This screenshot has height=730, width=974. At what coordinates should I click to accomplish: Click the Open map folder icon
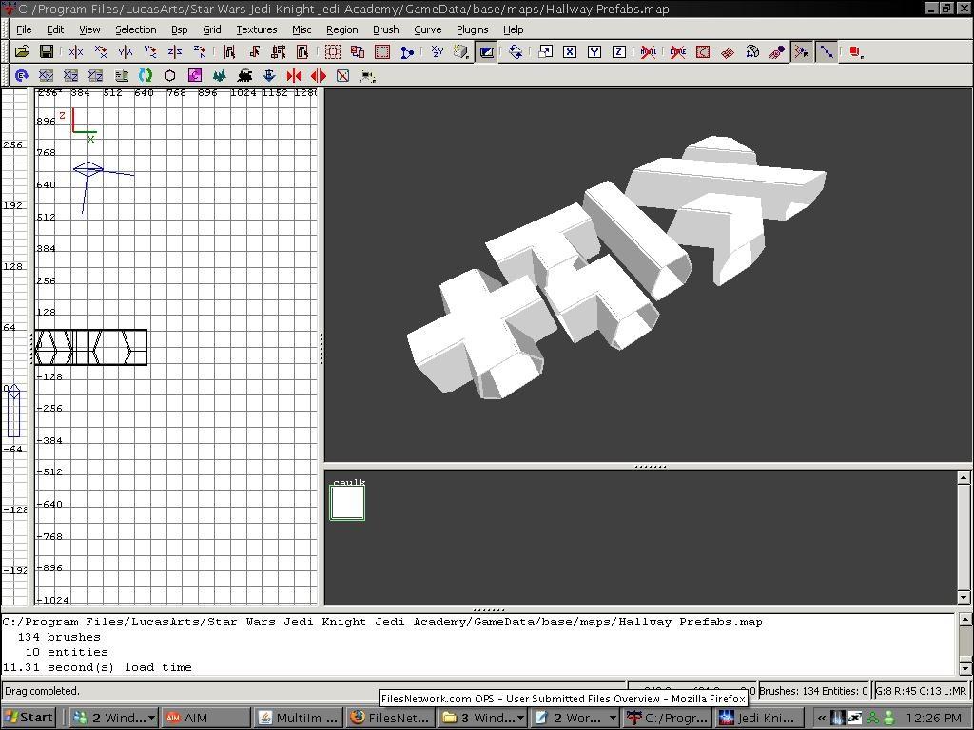tap(21, 52)
